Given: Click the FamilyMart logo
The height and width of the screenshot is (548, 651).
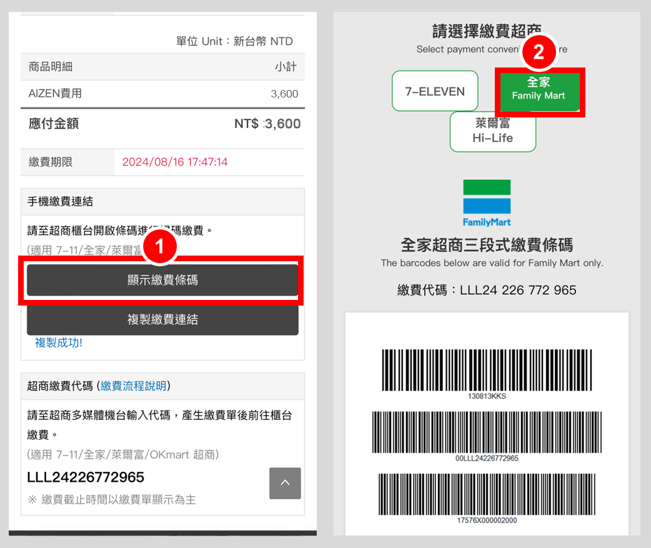Looking at the screenshot, I should (x=487, y=203).
